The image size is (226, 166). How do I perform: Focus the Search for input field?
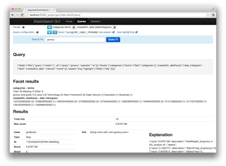click(x=75, y=39)
